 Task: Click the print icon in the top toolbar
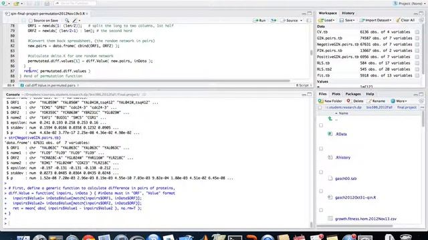(x=47, y=3)
